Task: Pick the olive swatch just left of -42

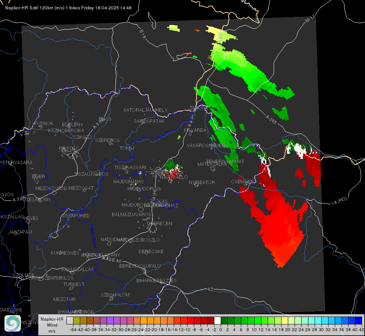Action: [76, 321]
